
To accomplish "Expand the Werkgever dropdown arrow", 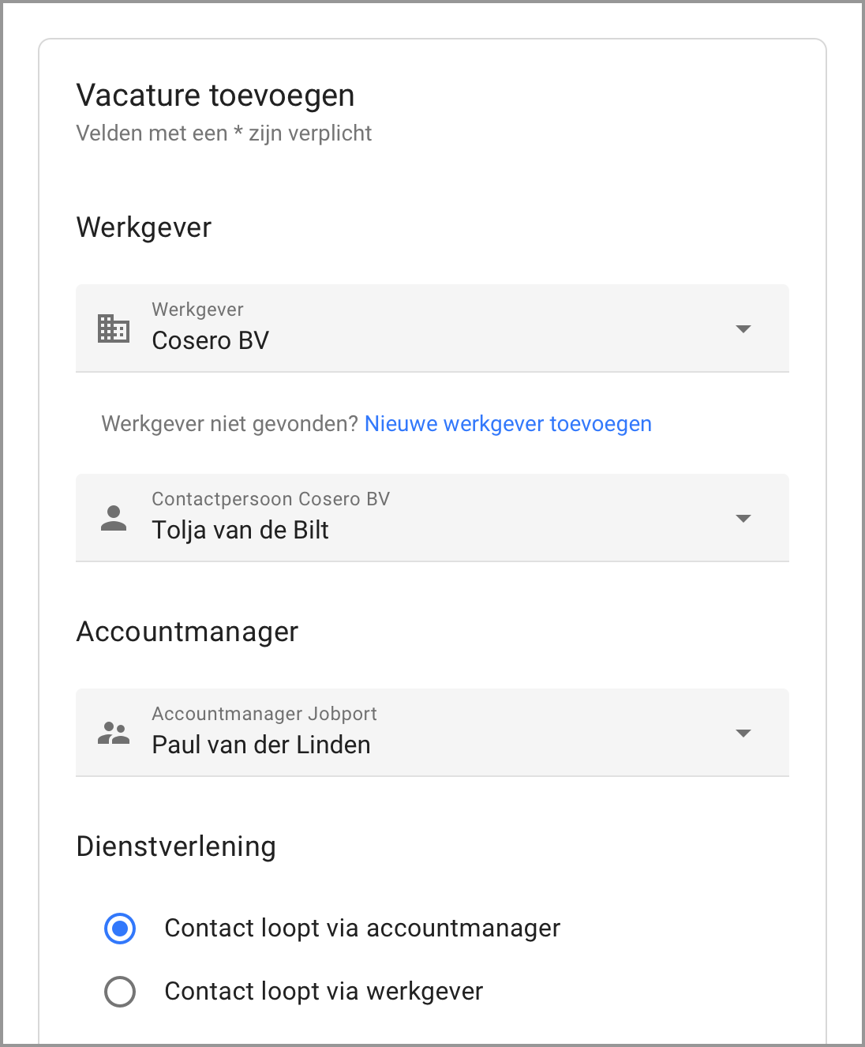I will [x=743, y=328].
